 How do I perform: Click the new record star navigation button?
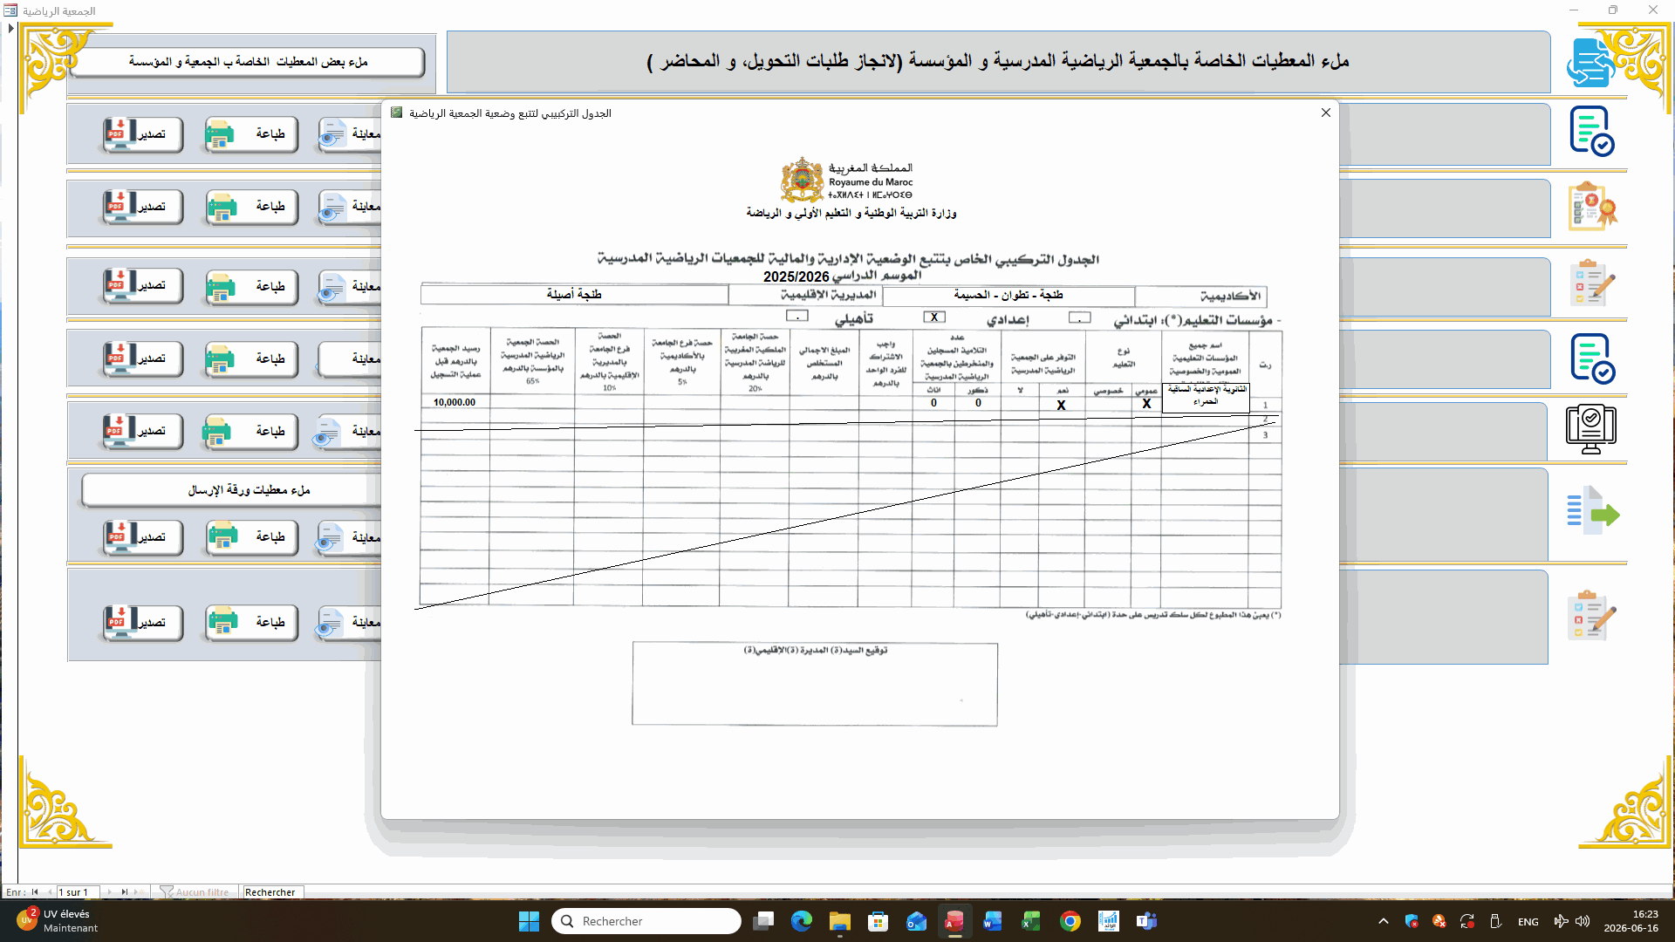tap(141, 892)
